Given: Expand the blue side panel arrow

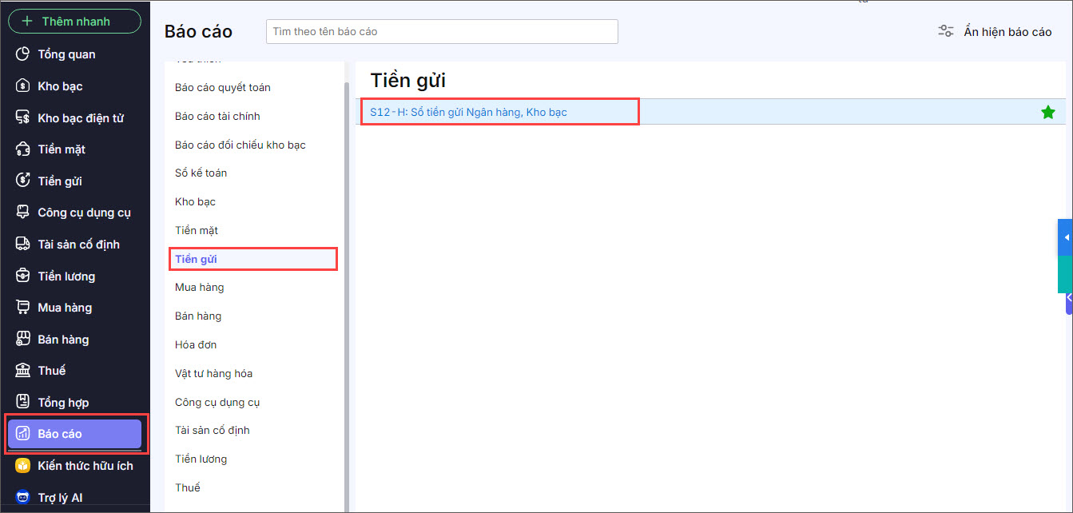Looking at the screenshot, I should [1066, 237].
